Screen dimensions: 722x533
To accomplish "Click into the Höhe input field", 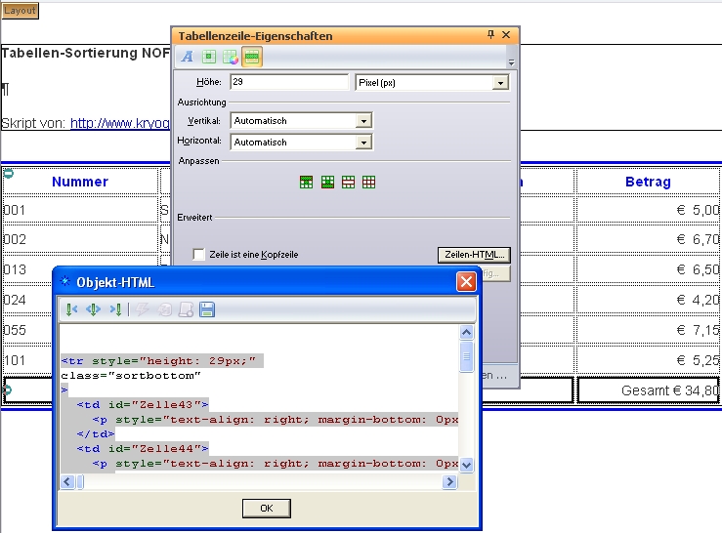I will pos(289,83).
